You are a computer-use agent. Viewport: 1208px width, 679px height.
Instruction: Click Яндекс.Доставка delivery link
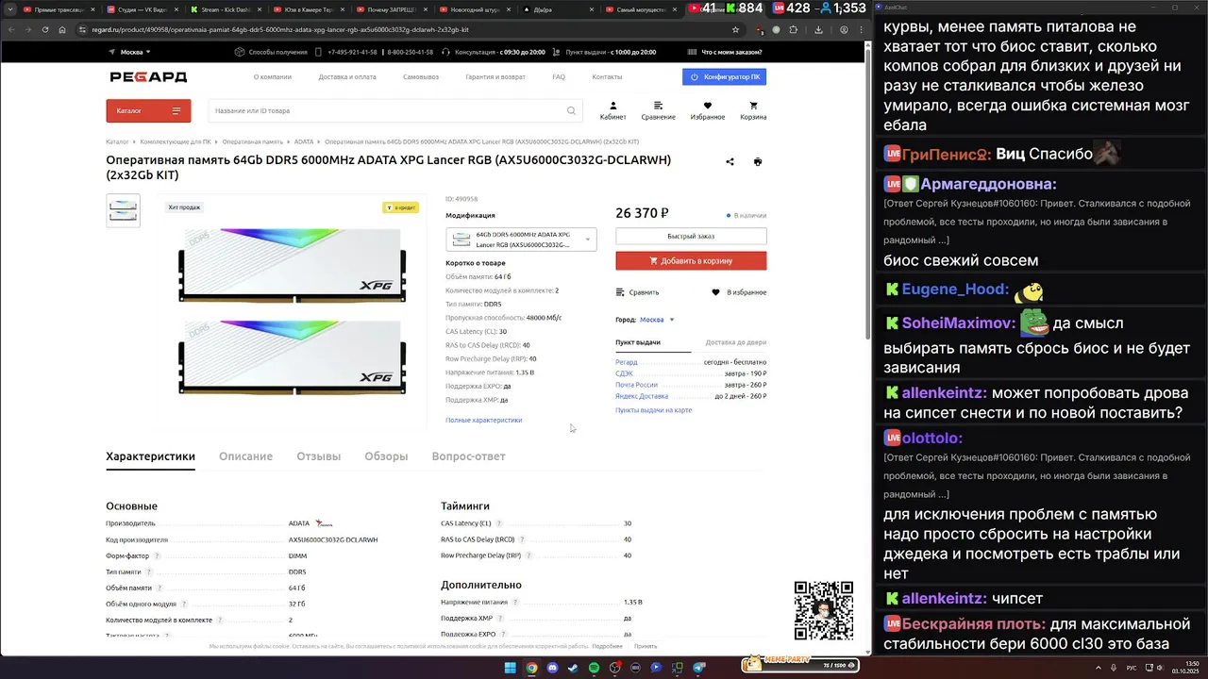642,396
